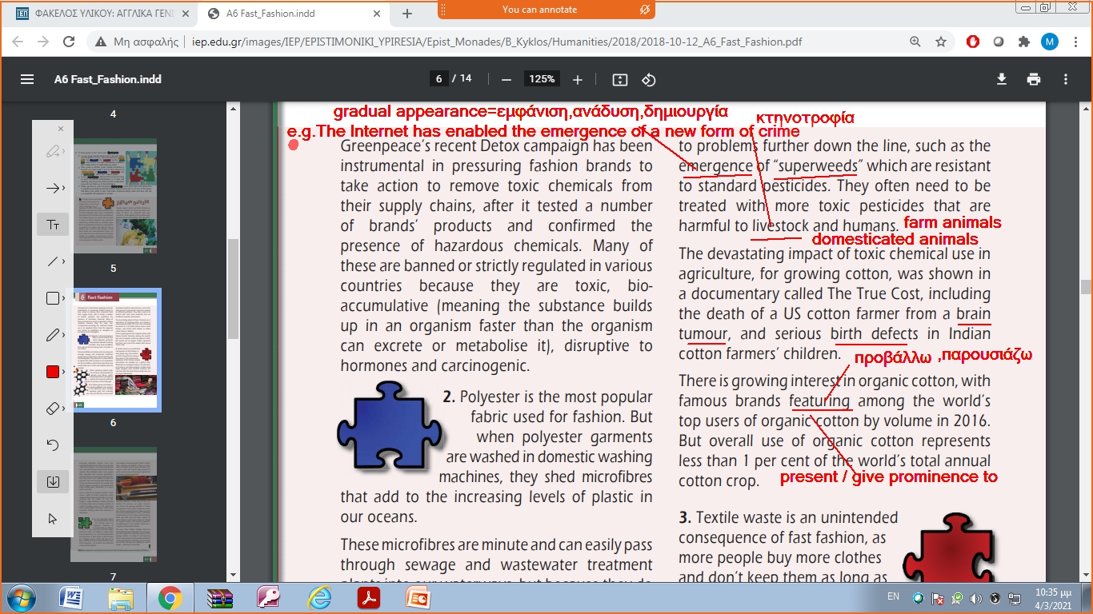The image size is (1093, 614).
Task: Select the text annotation tool
Action: 52,225
